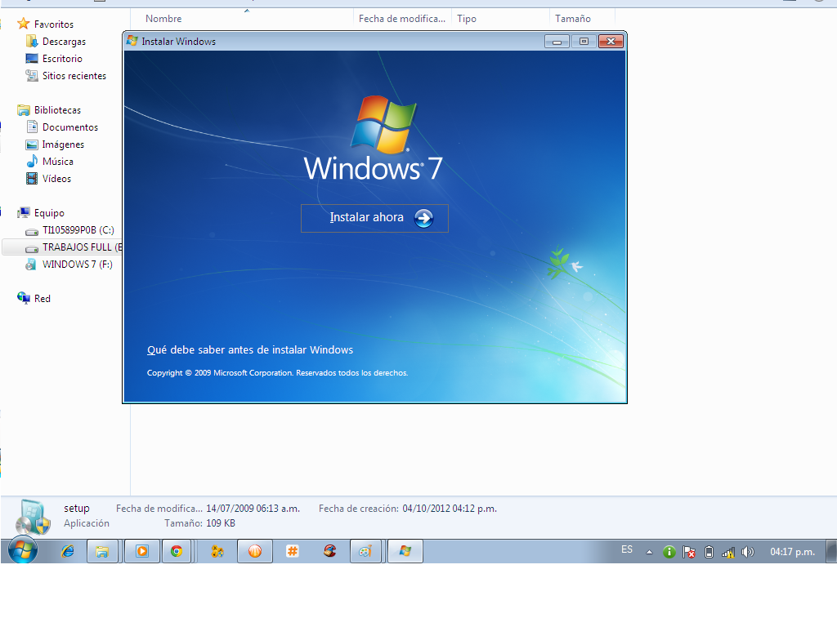837x627 pixels.
Task: Click the blue arrow icon beside Instalar ahora
Action: tap(424, 218)
